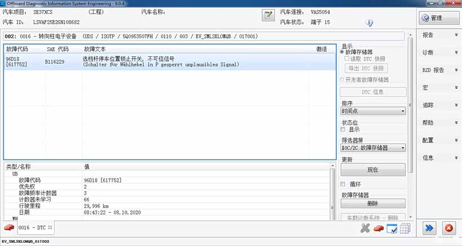
Task: Click the UB tree node
Action: click(x=15, y=173)
